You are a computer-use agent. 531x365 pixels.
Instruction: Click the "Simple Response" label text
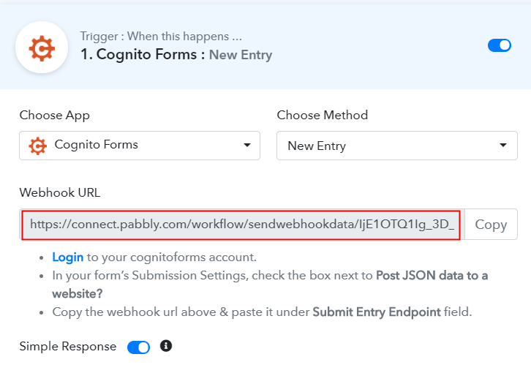[x=68, y=347]
